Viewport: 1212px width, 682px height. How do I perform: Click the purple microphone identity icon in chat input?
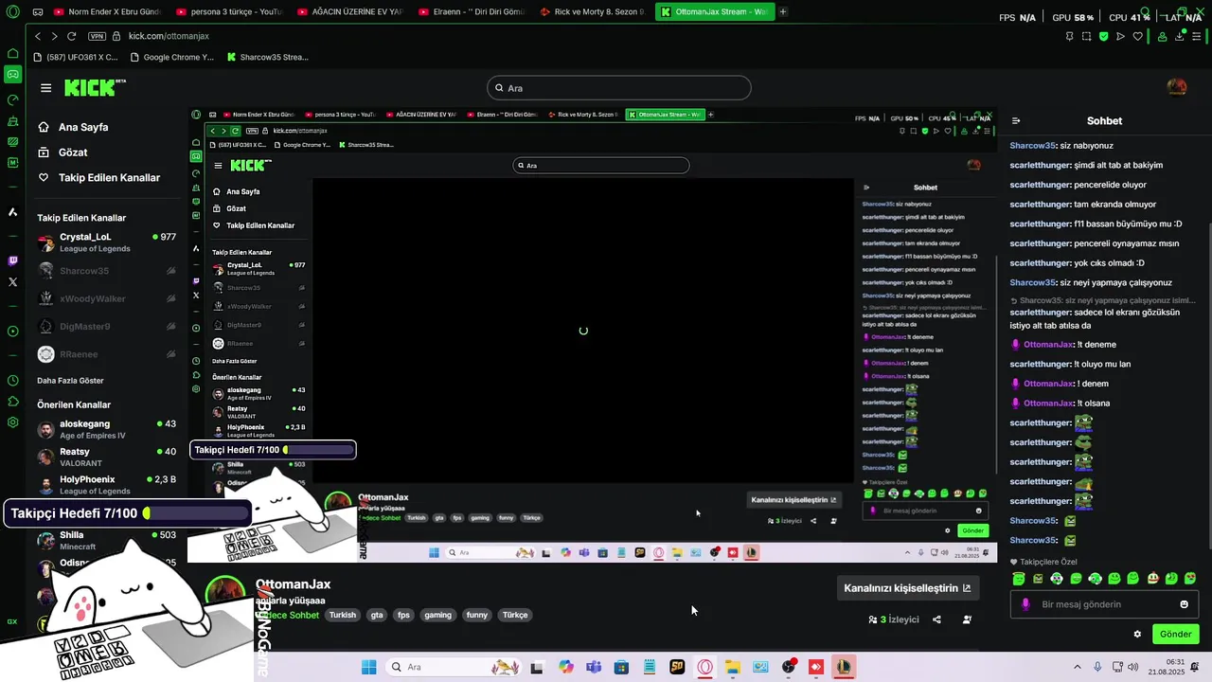click(1025, 604)
